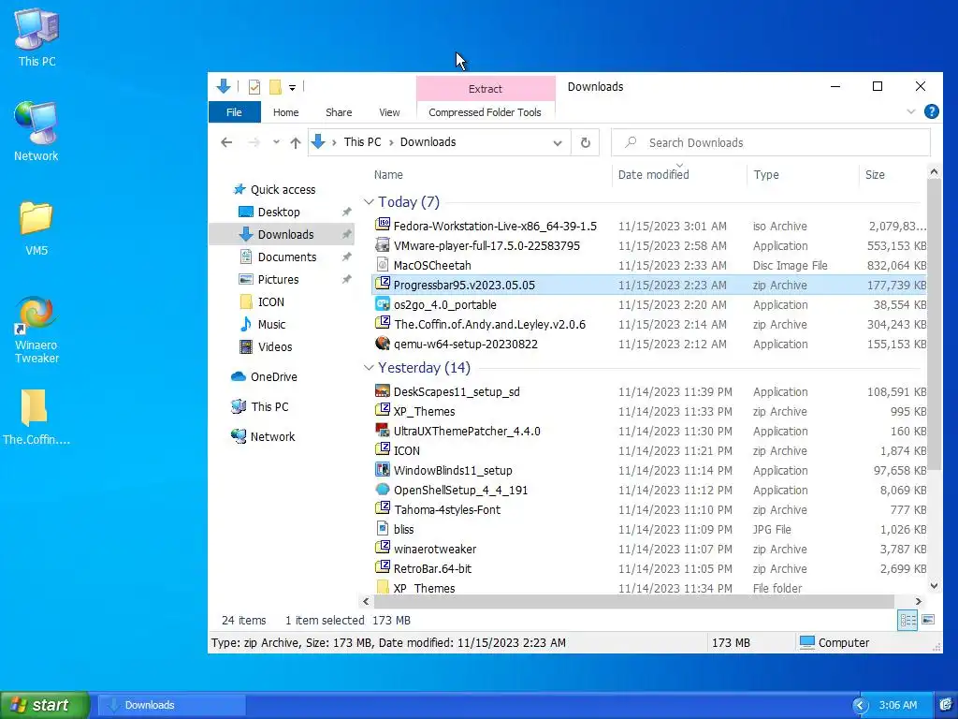
Task: Switch to the View ribbon tab
Action: (389, 112)
